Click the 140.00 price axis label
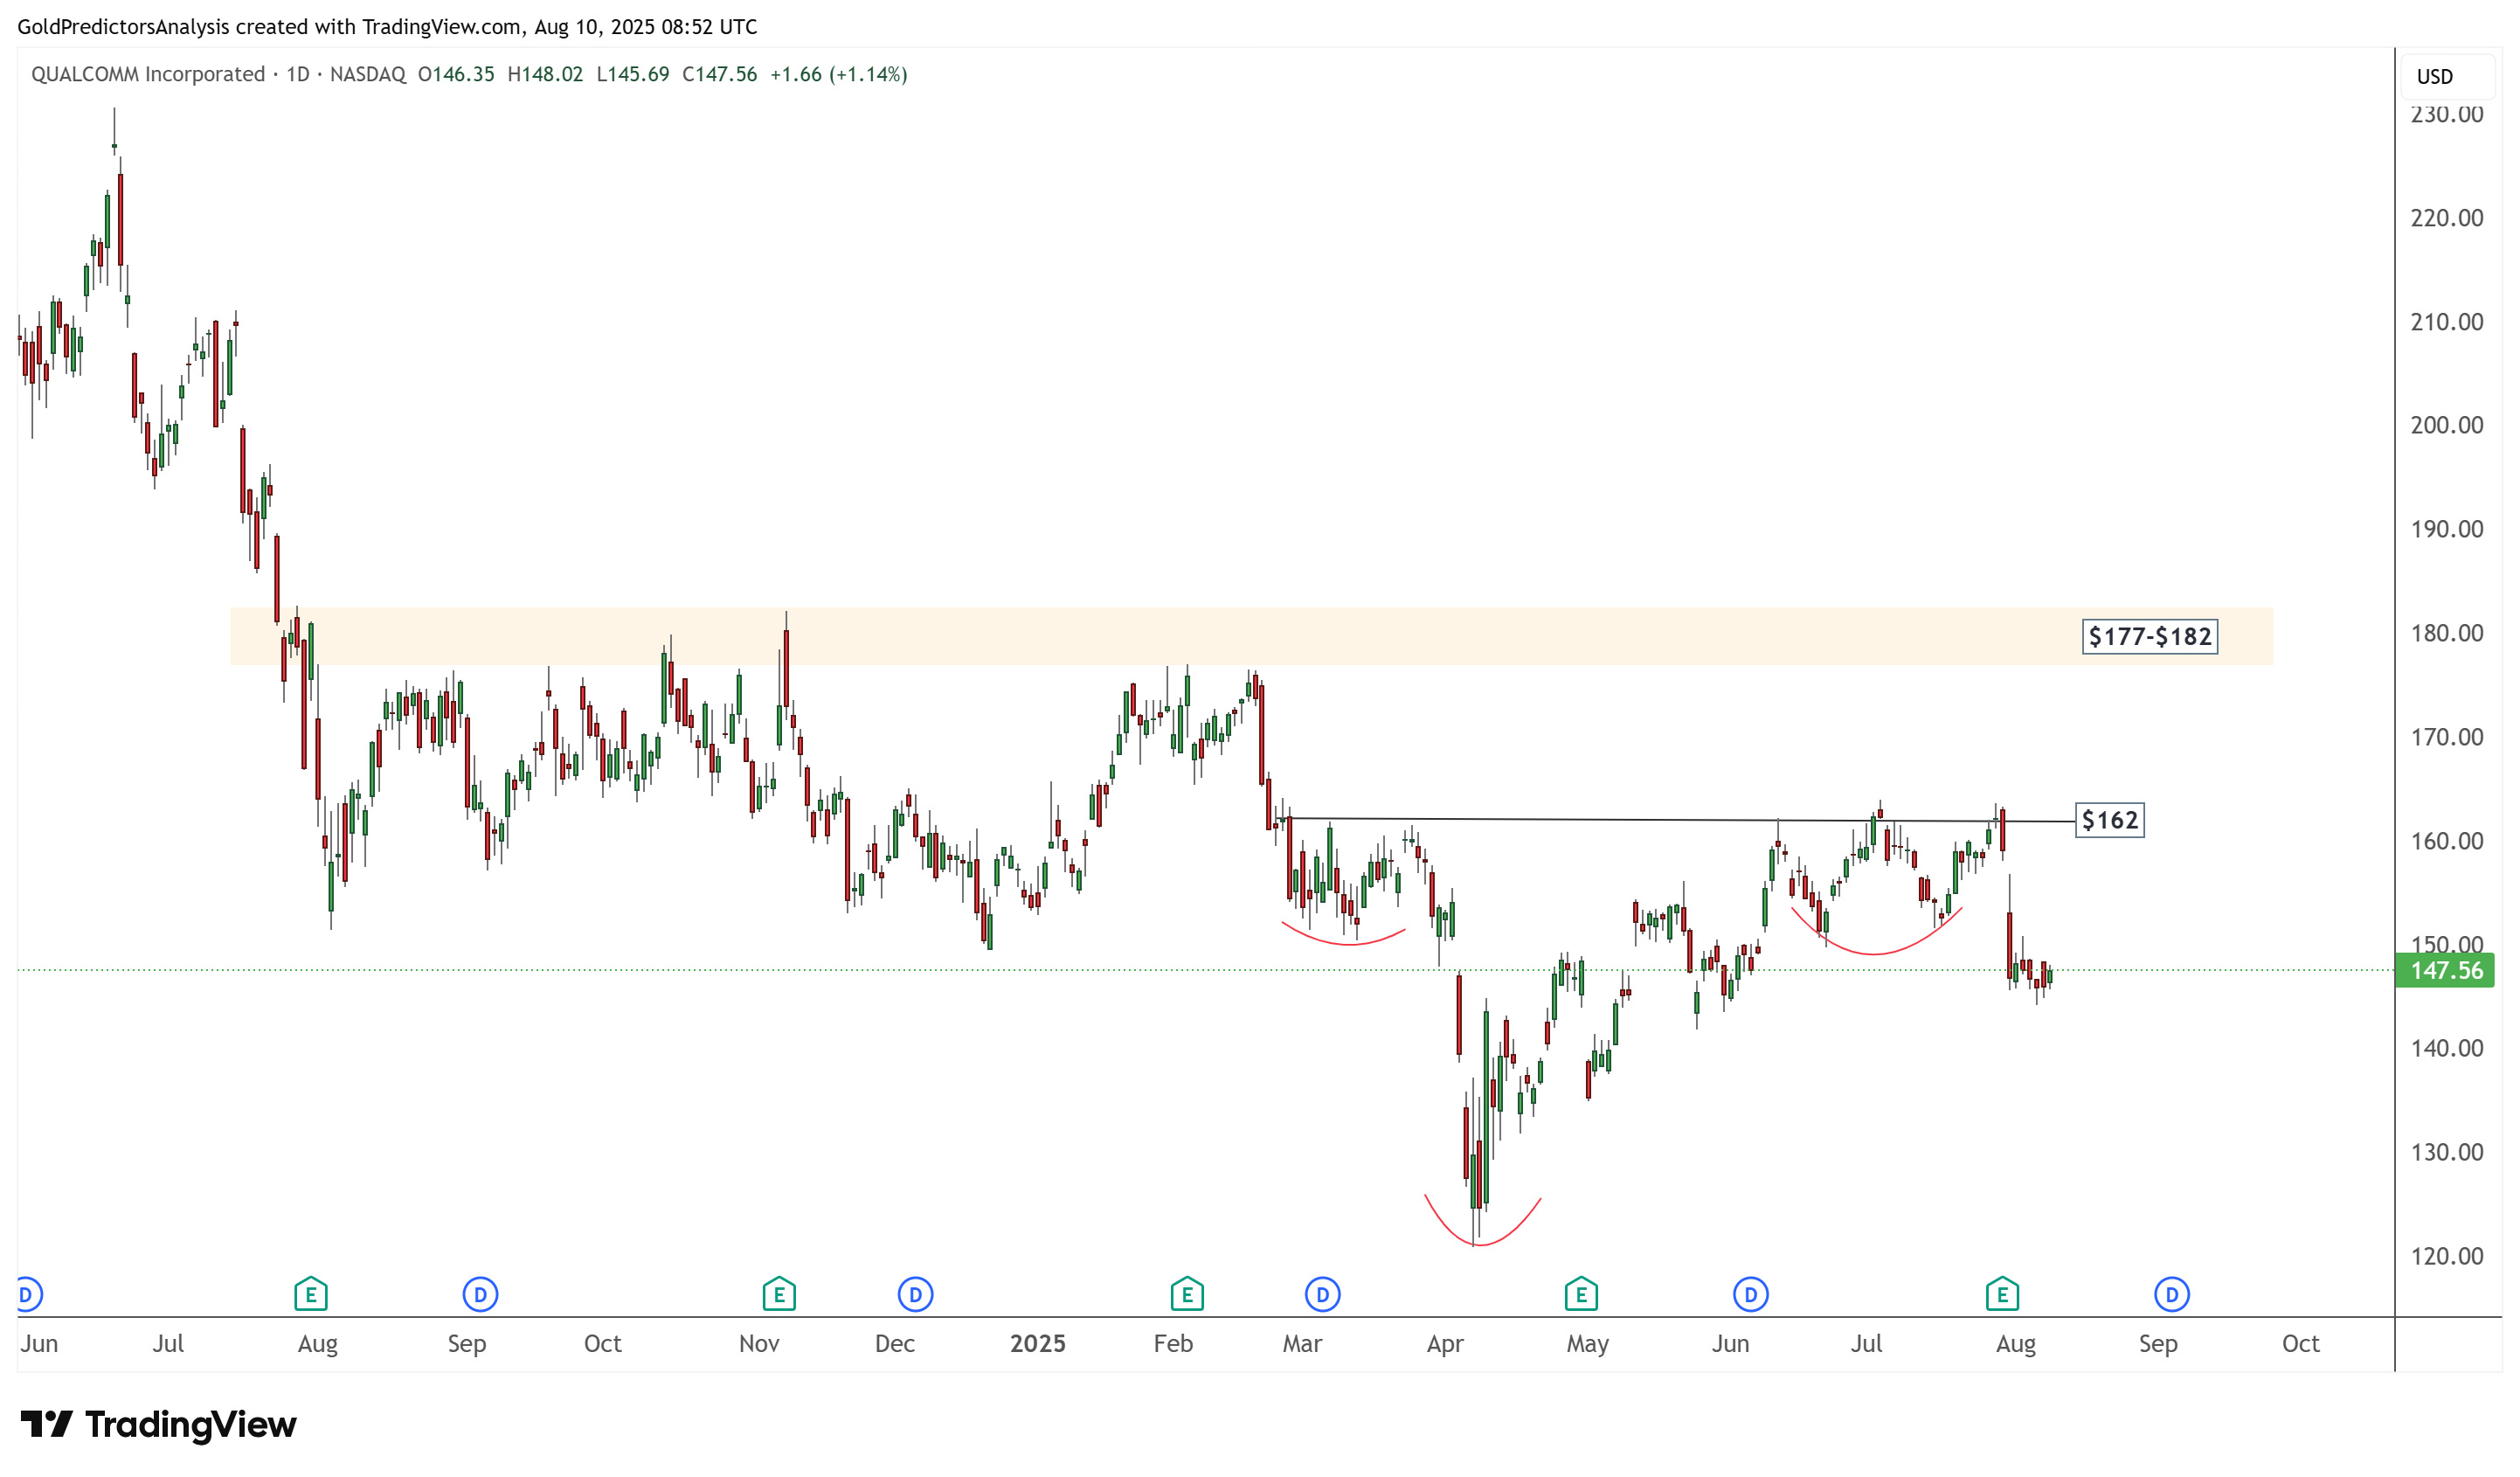2520x1477 pixels. [x=2446, y=1048]
